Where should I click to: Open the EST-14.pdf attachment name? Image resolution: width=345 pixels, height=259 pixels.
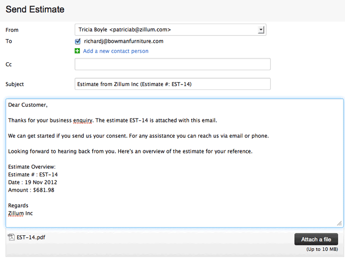pos(31,237)
